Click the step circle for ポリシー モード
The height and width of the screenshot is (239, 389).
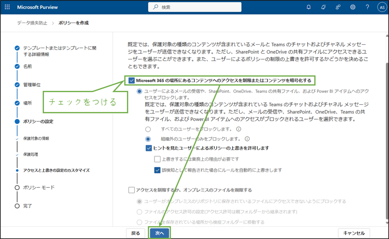point(17,188)
